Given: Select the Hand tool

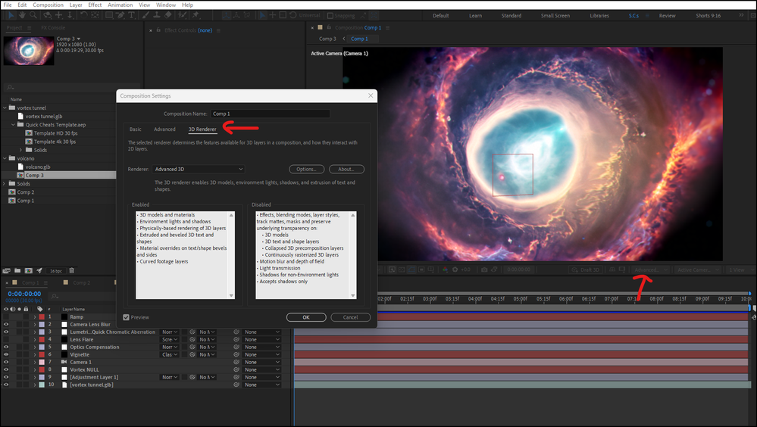Looking at the screenshot, I should 22,15.
